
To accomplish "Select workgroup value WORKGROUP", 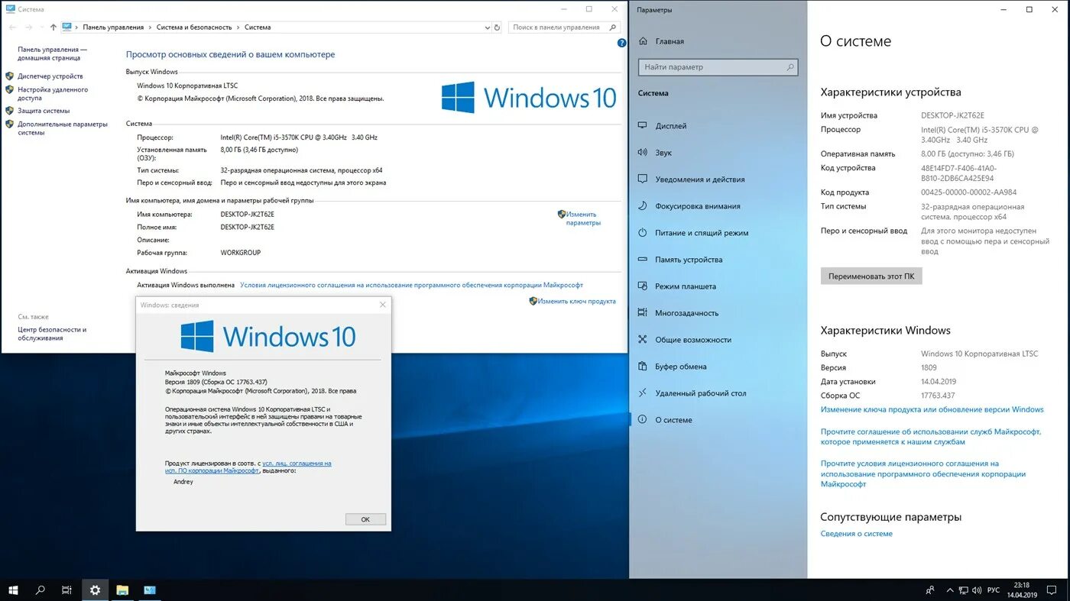I will coord(241,253).
